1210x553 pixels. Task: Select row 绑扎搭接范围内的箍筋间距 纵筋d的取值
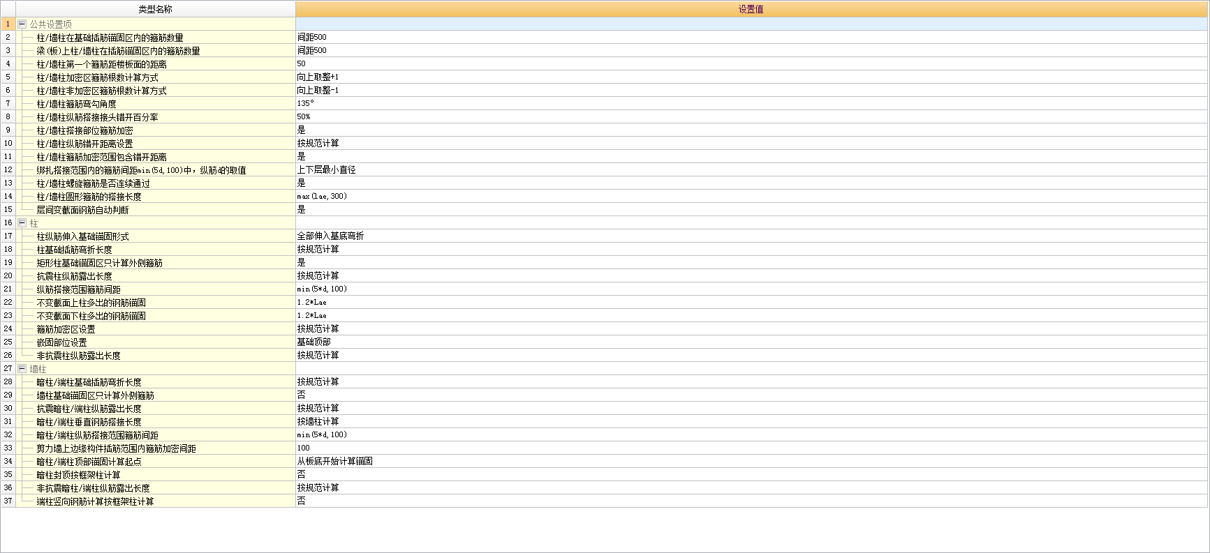[x=141, y=170]
